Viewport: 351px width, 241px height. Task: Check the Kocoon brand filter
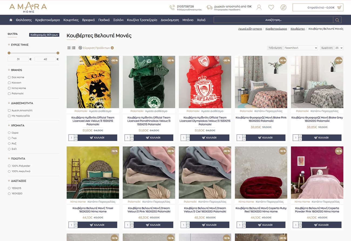9,83
